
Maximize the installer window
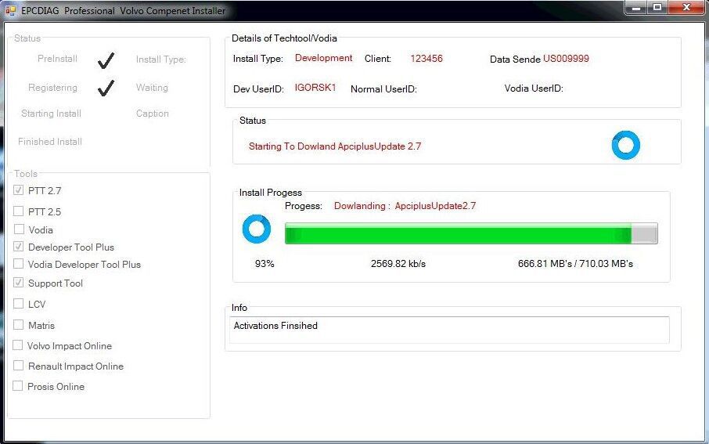[x=657, y=8]
